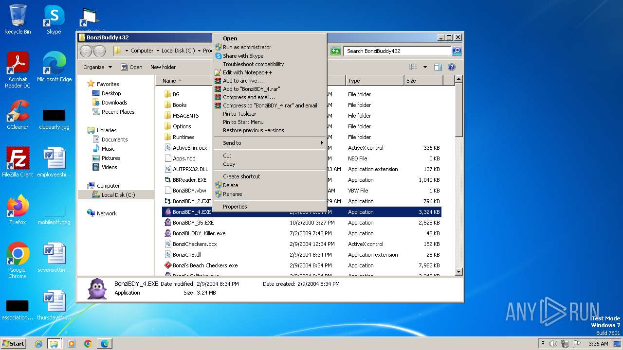Viewport: 623px width, 350px height.
Task: Open Acrobat Reader DC desktop shortcut
Action: (x=18, y=70)
